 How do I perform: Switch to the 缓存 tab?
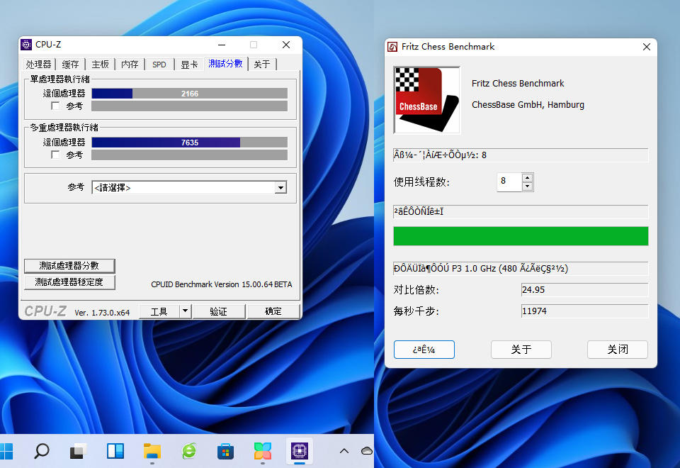point(70,65)
